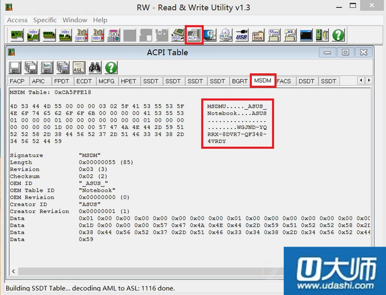Click the EC embedded controller icon

coord(210,35)
